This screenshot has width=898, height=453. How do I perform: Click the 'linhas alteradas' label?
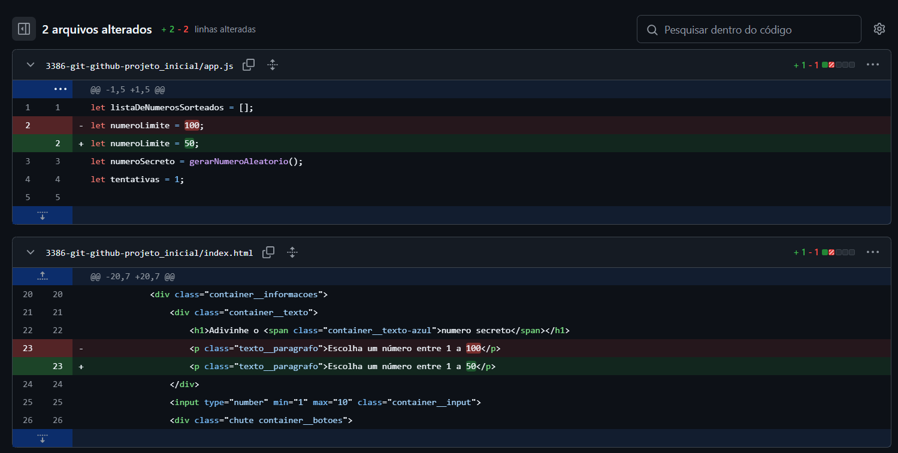click(x=225, y=29)
